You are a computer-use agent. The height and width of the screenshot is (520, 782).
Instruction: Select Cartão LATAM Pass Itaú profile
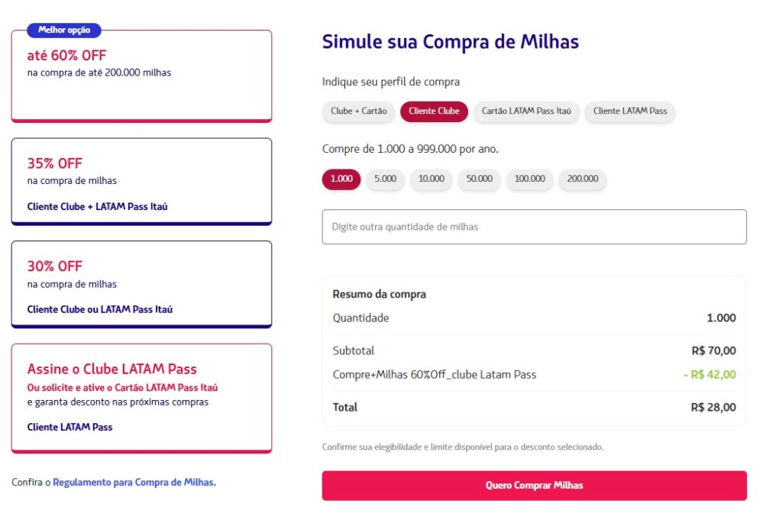pos(526,111)
